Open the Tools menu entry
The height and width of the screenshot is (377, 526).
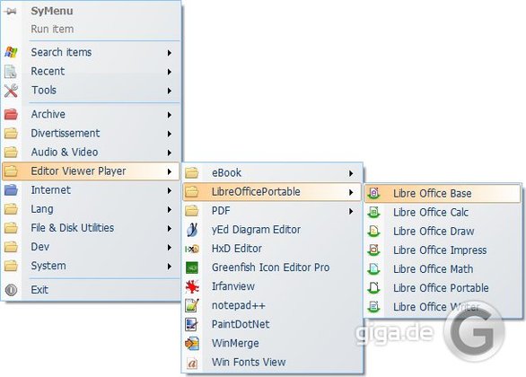pos(91,91)
